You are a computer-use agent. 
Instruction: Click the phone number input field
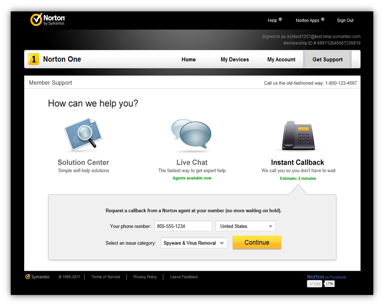pos(183,226)
